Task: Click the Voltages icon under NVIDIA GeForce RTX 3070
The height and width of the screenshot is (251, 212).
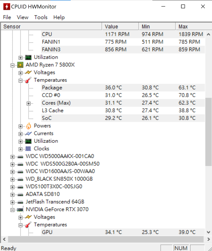Action: (28, 217)
